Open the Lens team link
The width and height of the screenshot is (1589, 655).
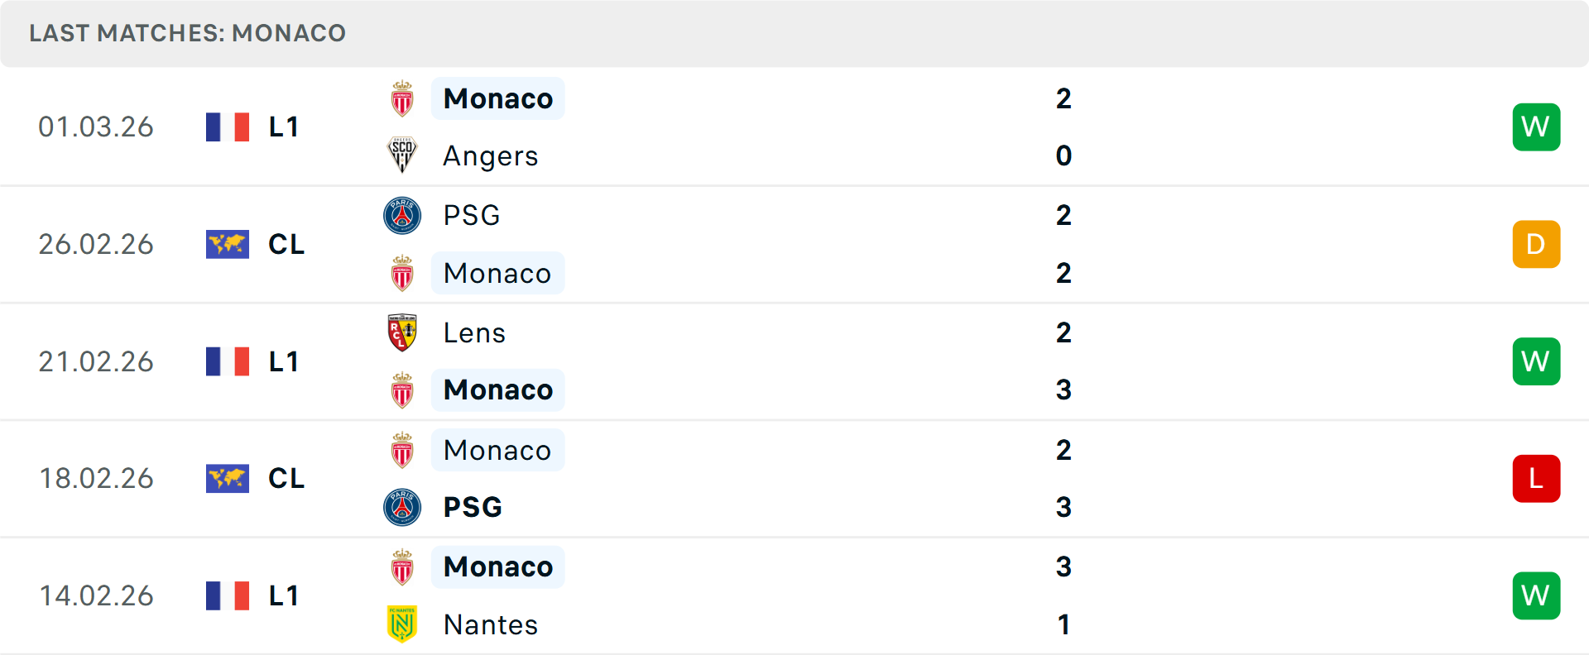point(474,333)
